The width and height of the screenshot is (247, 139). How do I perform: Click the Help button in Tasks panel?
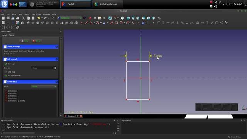click(x=25, y=41)
